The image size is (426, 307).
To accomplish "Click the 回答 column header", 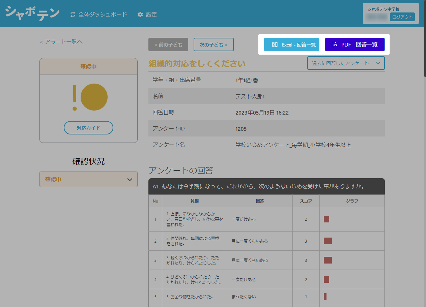I will 260,201.
